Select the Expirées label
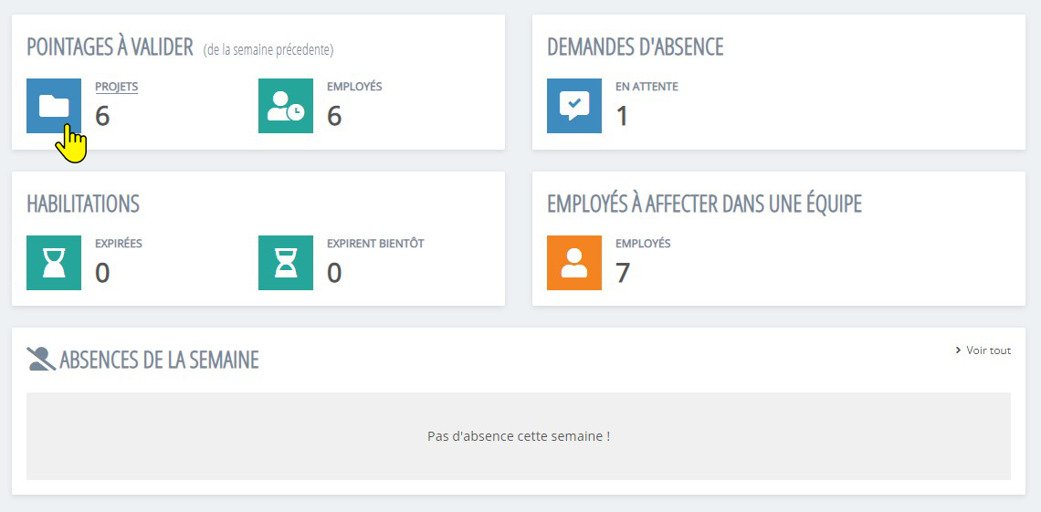Viewport: 1041px width, 512px height. [118, 244]
